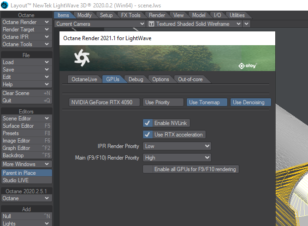Viewport: 308px width, 226px height.
Task: Open the Options tab in Octane dialog
Action: (160, 79)
